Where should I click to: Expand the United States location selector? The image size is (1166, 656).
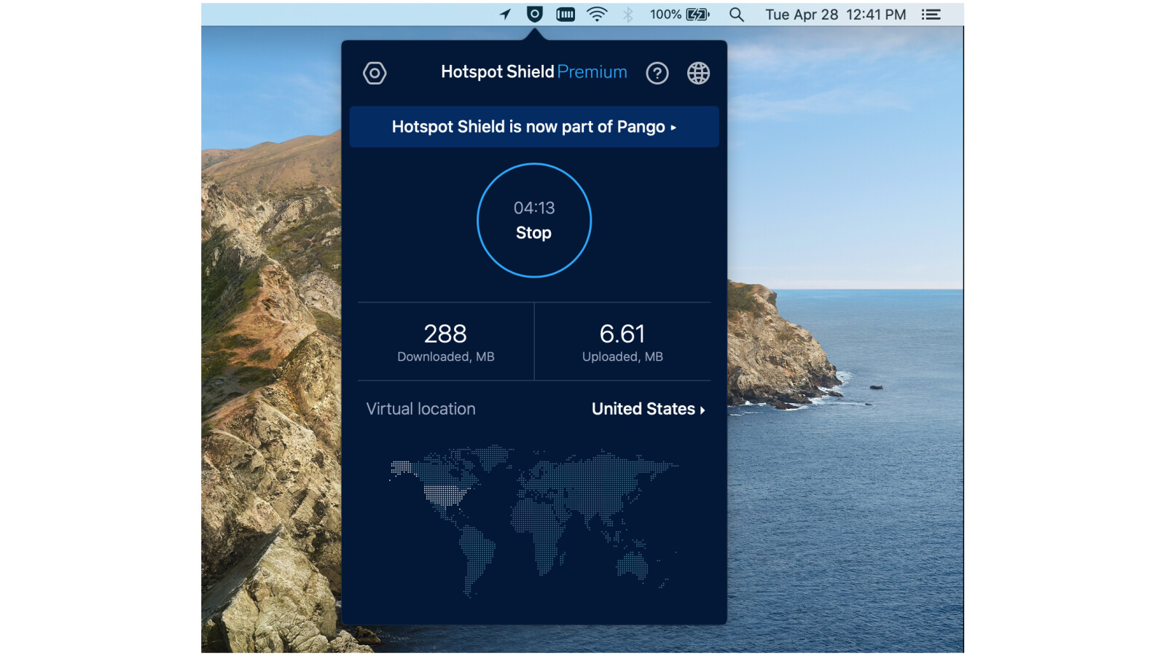pyautogui.click(x=648, y=409)
